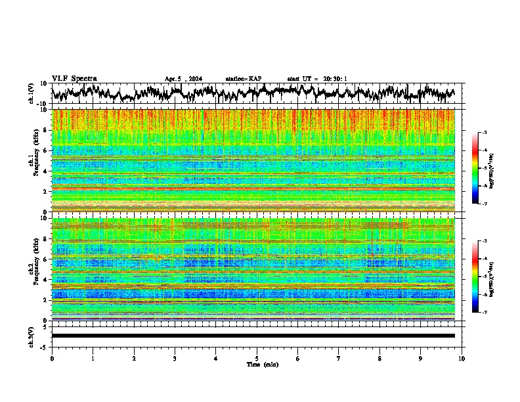Click time axis tick label "1"
Viewport: 520px width, 402px height.
tap(93, 359)
